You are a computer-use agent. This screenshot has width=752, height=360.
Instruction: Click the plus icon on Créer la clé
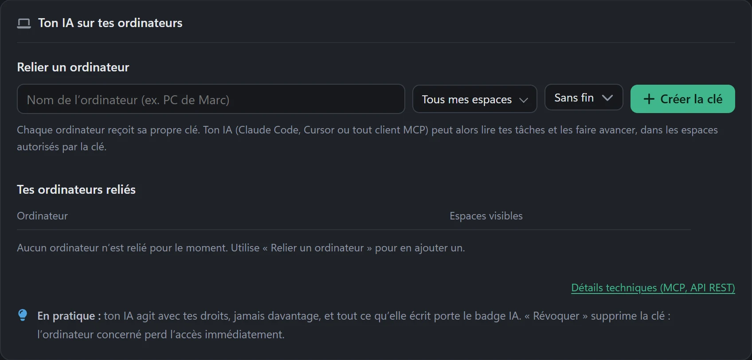(649, 99)
